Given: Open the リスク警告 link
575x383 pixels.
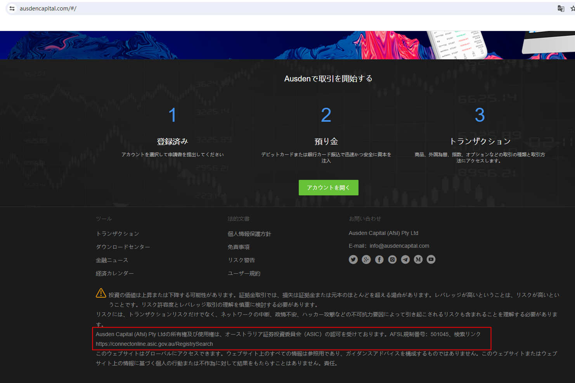Looking at the screenshot, I should 241,260.
